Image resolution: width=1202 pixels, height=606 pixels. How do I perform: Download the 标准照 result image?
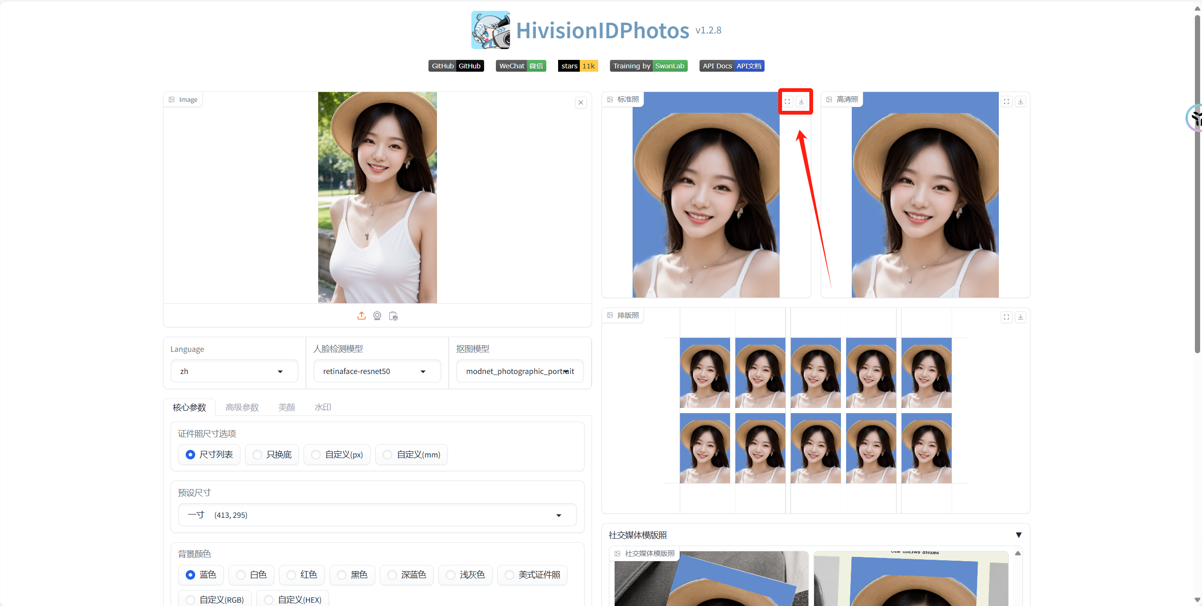[x=801, y=101]
